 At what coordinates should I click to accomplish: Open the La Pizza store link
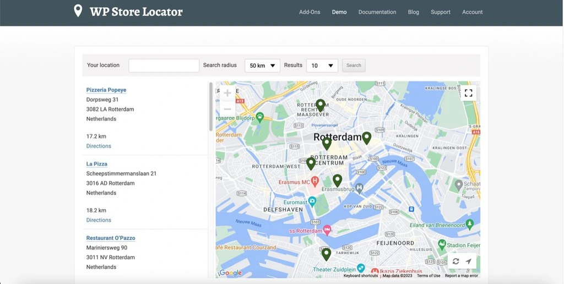[97, 164]
